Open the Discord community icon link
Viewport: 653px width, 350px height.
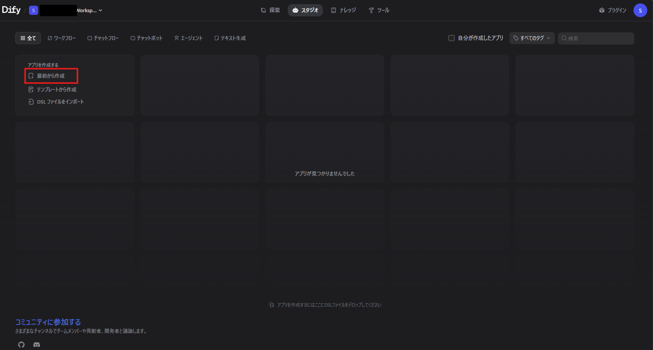tap(37, 345)
